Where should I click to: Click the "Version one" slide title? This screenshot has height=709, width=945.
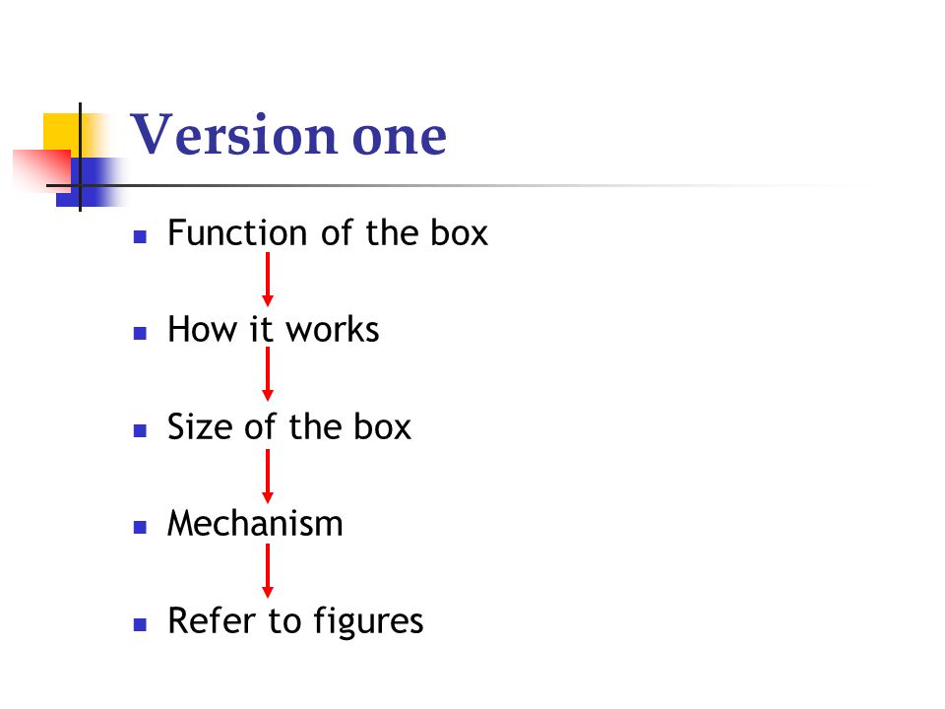(x=288, y=135)
